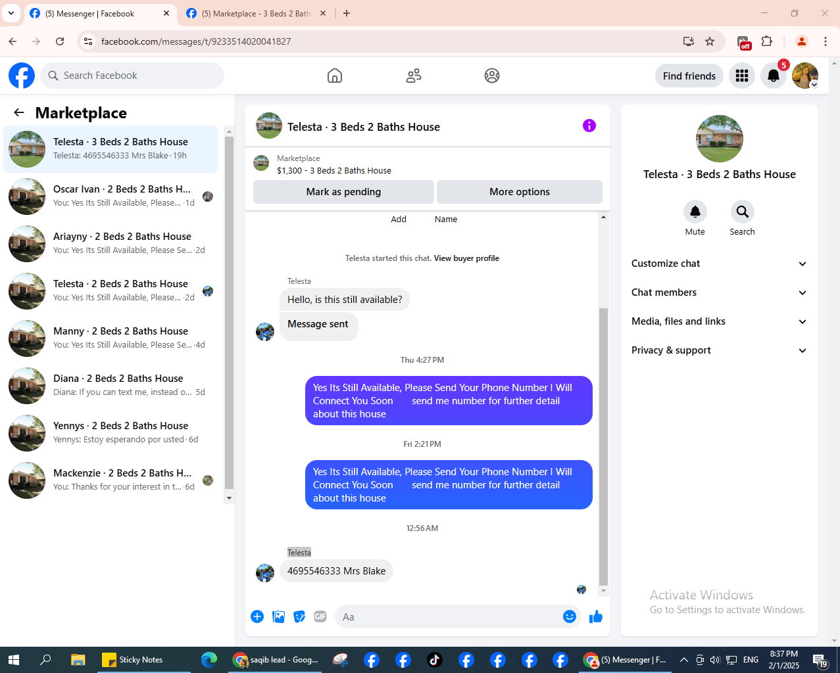Search in conversation magnifier icon
Image resolution: width=840 pixels, height=673 pixels.
pyautogui.click(x=743, y=212)
